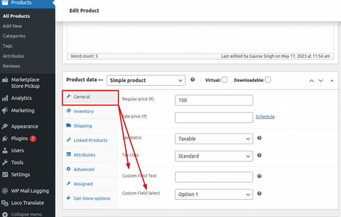Click the help icon beside product type dropdown
341x217 pixels.
[193, 79]
